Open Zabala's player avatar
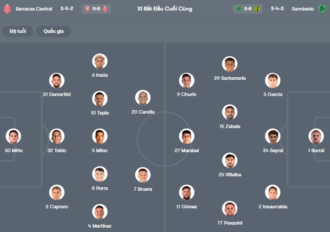The image size is (330, 232). (230, 112)
